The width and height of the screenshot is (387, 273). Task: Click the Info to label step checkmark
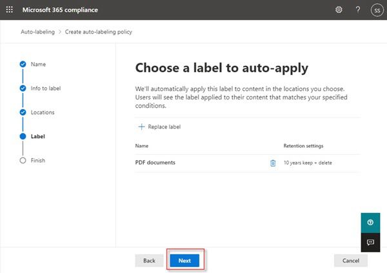tap(23, 88)
